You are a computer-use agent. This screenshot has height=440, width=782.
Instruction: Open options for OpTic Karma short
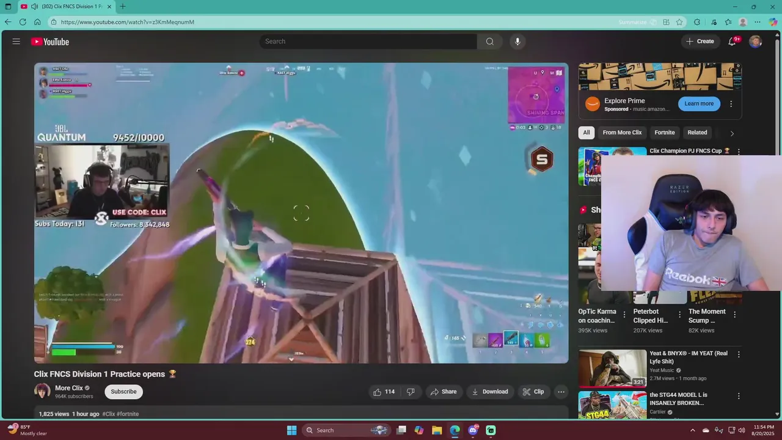(624, 315)
